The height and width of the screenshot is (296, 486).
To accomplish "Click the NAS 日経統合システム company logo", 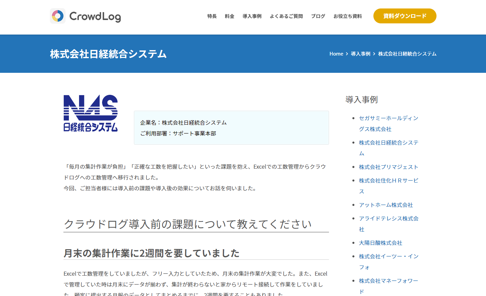I will coord(91,113).
